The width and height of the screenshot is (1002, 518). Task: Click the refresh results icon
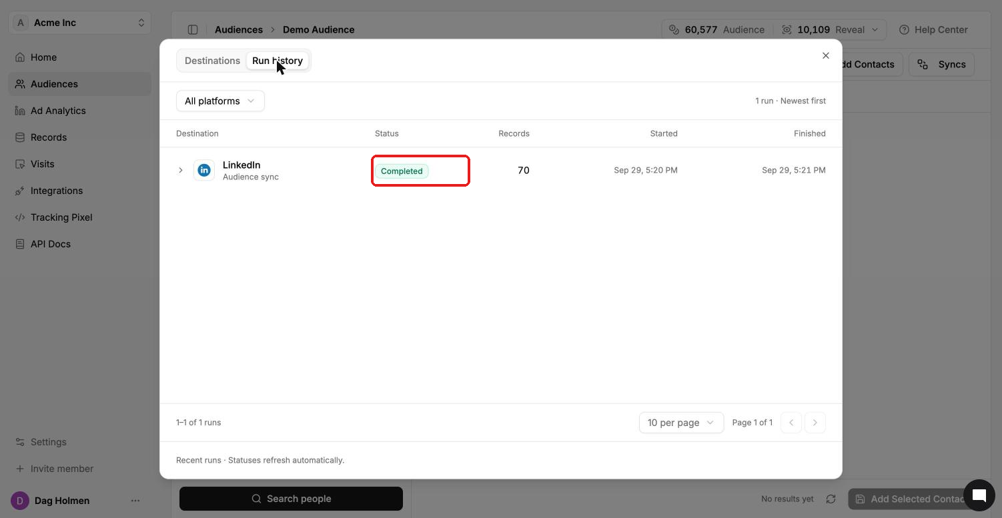point(831,499)
